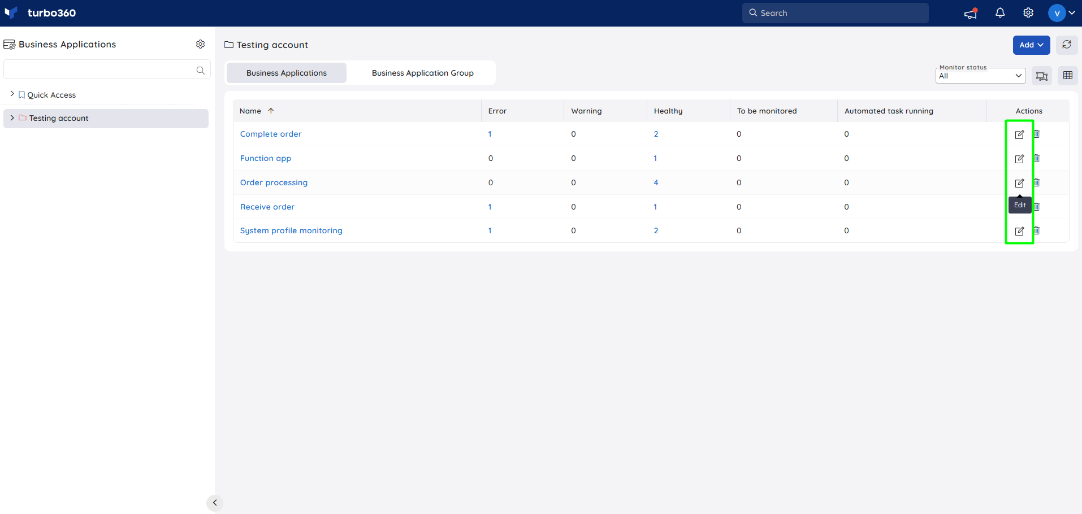Click Receive order error count 1
Image resolution: width=1082 pixels, height=514 pixels.
coord(490,207)
